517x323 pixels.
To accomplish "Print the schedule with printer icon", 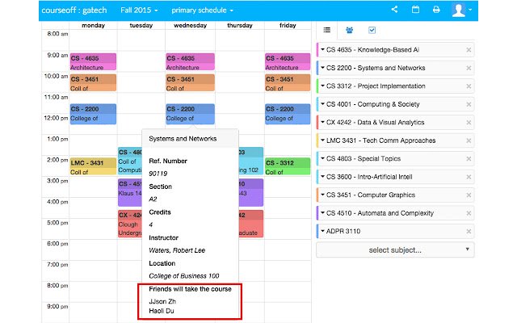I will (x=436, y=10).
